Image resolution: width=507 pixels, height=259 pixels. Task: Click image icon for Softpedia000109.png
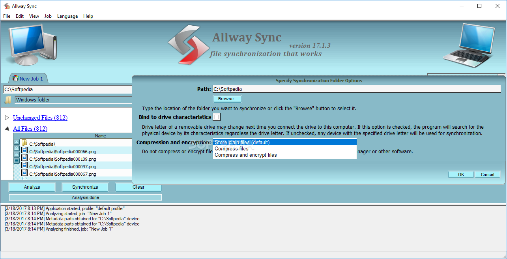[24, 158]
